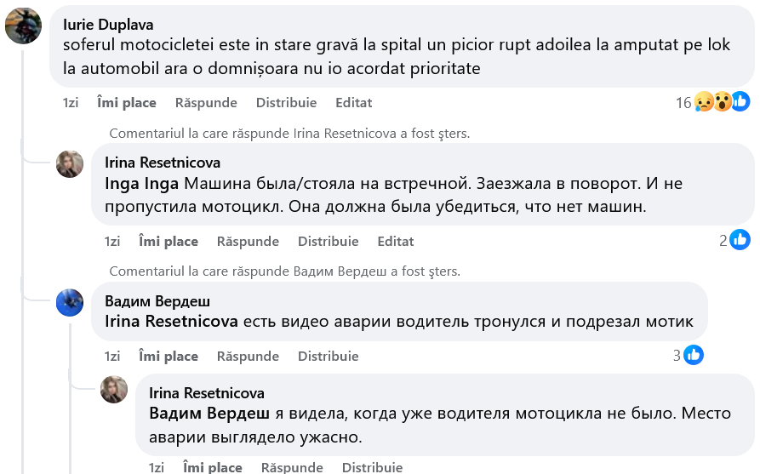The width and height of the screenshot is (760, 474).
Task: Like Irina's comment about the машина
Action: tap(169, 241)
